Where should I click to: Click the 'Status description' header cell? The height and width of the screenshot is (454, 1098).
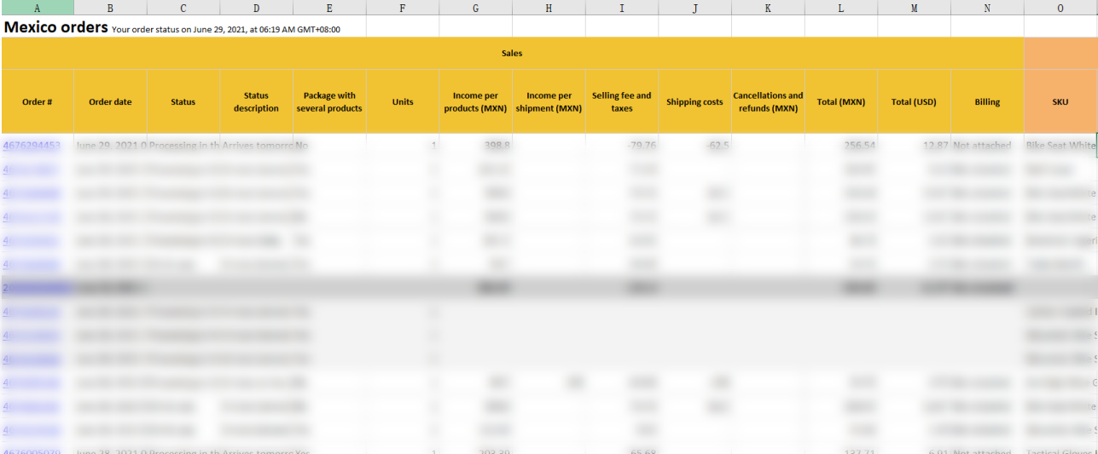[256, 102]
